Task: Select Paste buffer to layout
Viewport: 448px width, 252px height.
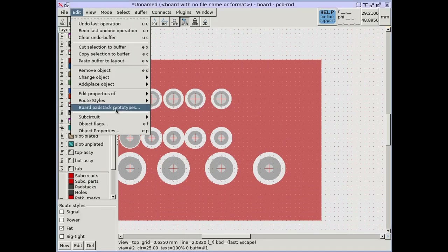Action: [x=111, y=61]
